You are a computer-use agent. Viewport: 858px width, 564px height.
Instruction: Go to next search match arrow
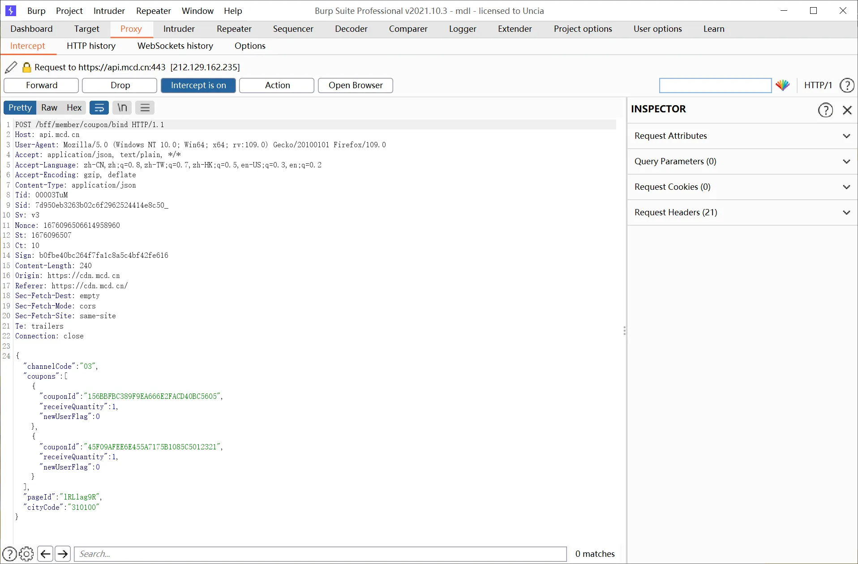(x=63, y=554)
